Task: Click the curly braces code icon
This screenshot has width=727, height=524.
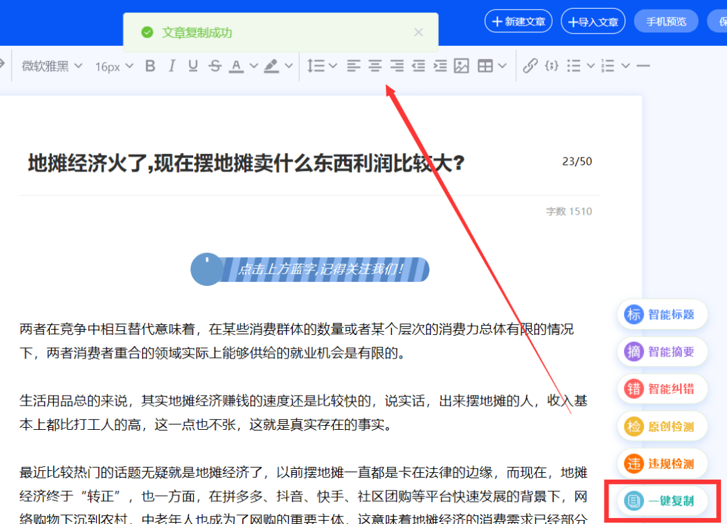Action: pyautogui.click(x=552, y=66)
